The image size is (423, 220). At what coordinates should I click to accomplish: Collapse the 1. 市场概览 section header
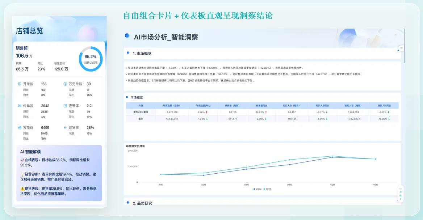[142, 53]
